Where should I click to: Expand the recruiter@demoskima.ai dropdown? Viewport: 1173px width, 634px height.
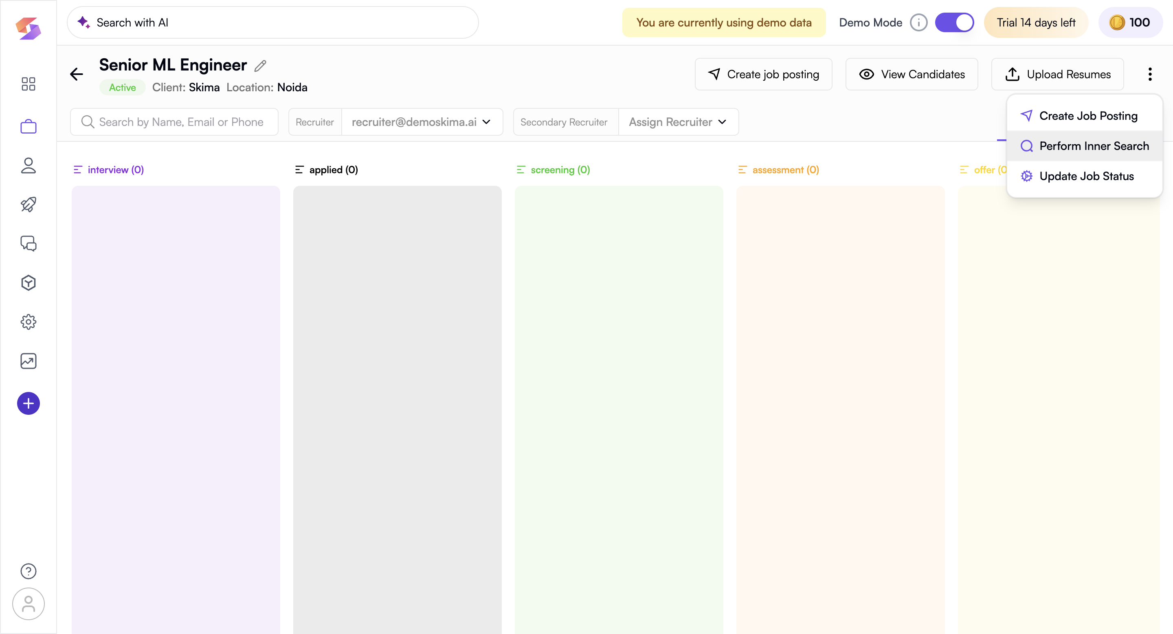tap(422, 121)
